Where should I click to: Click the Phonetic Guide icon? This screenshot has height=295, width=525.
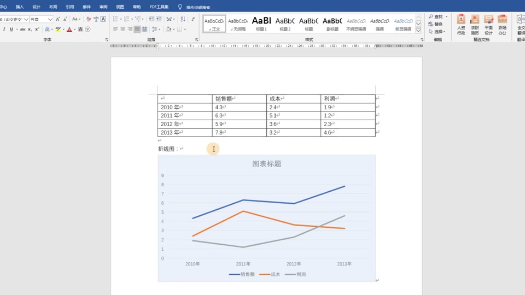[96, 20]
